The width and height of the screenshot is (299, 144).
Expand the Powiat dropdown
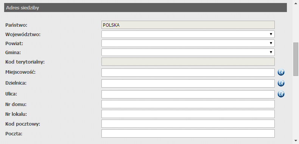[x=188, y=43]
